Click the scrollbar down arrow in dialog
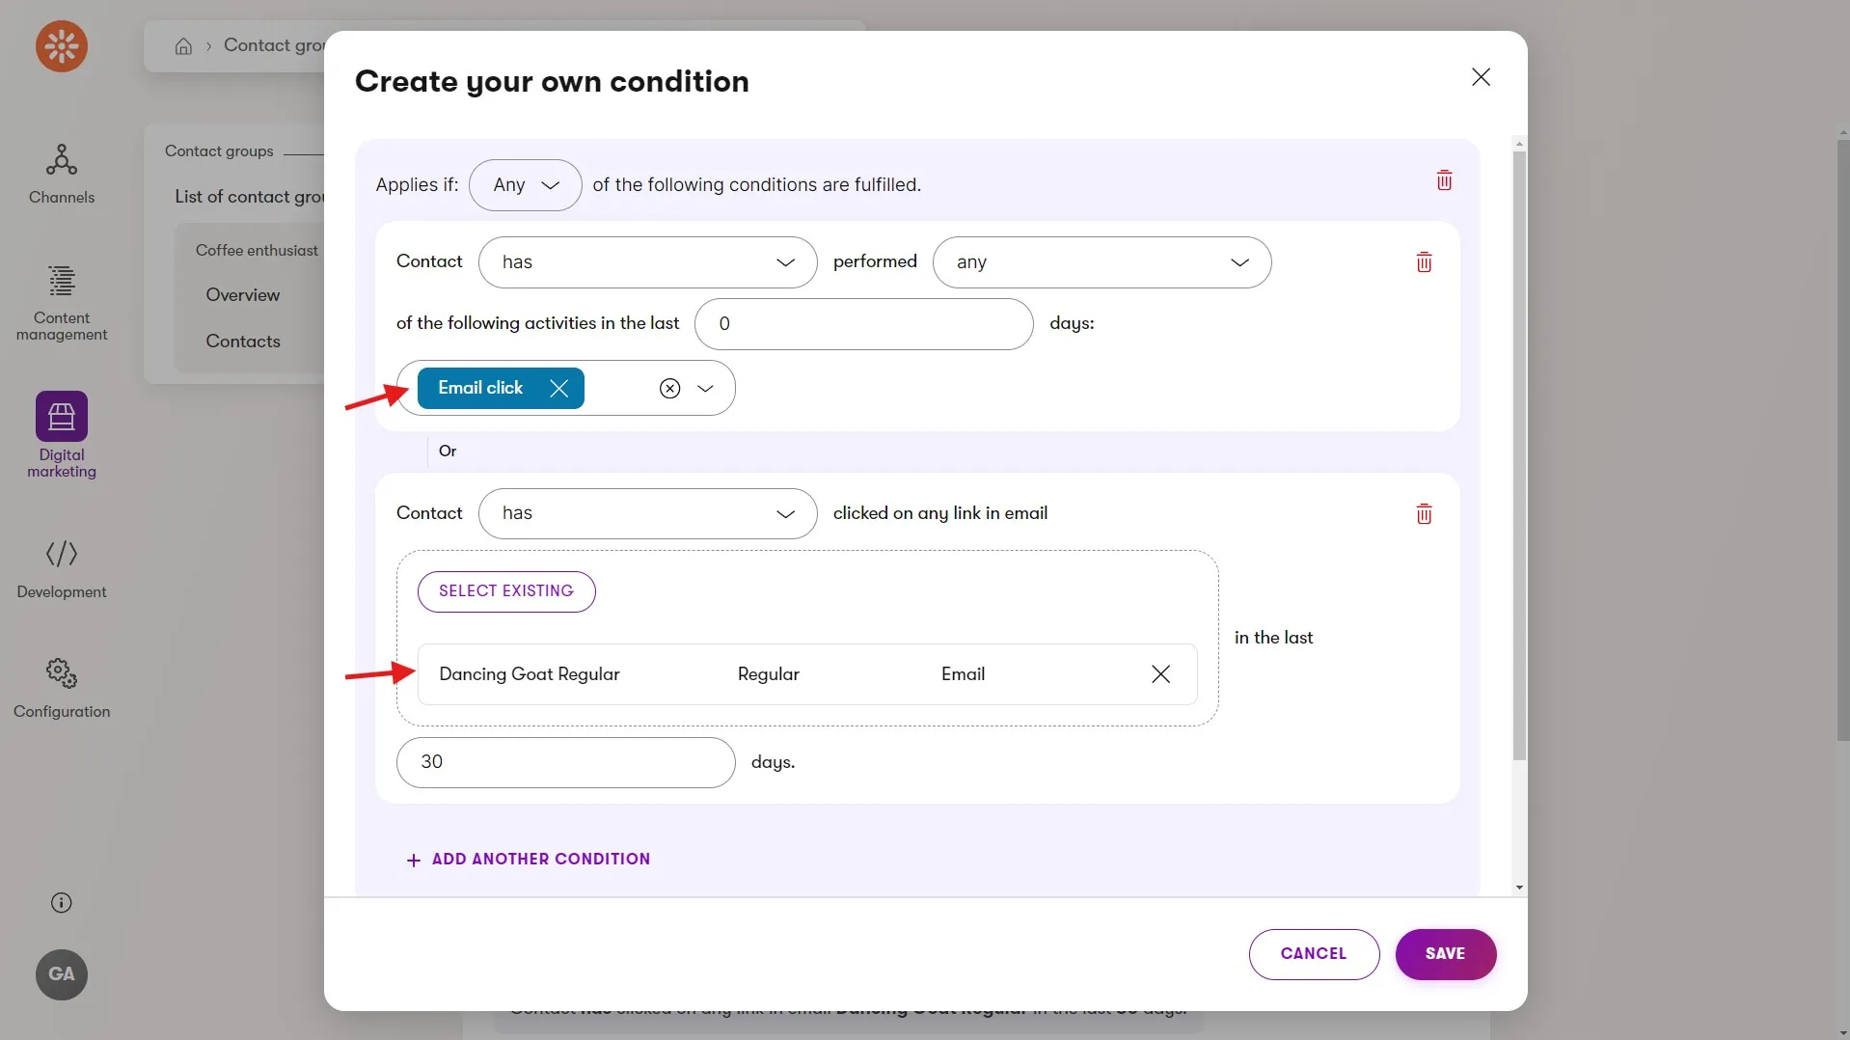 click(1519, 888)
